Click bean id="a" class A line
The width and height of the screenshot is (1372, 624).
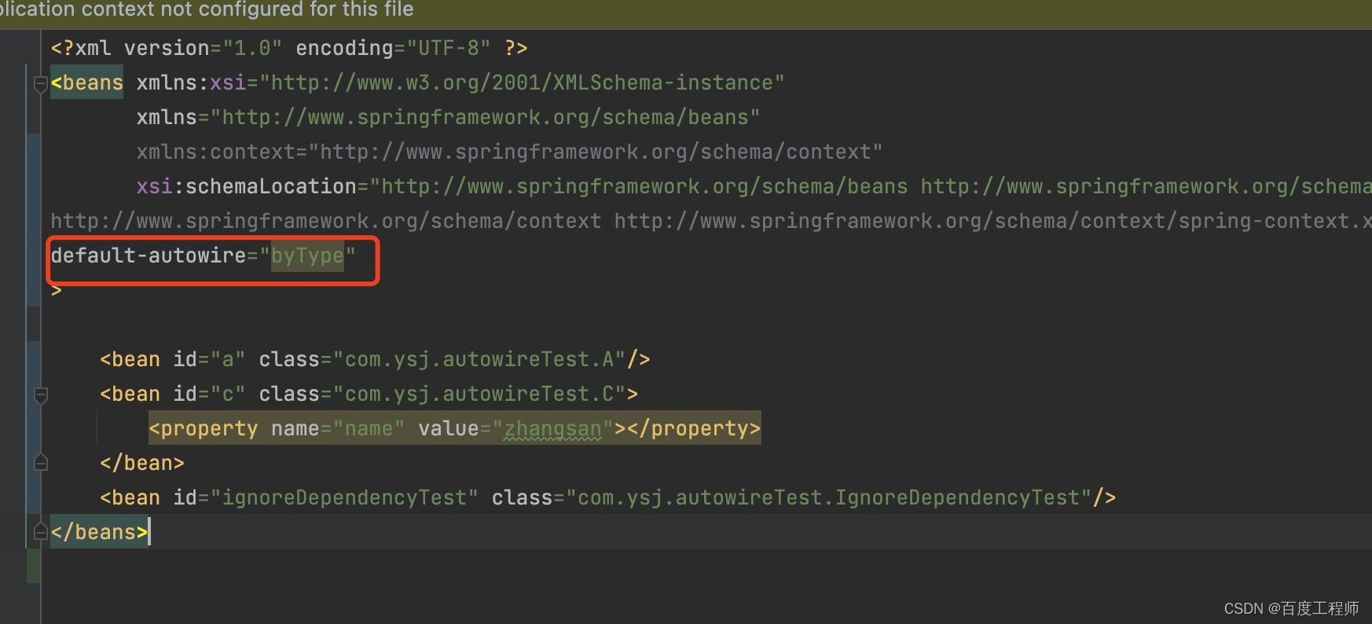click(x=375, y=359)
